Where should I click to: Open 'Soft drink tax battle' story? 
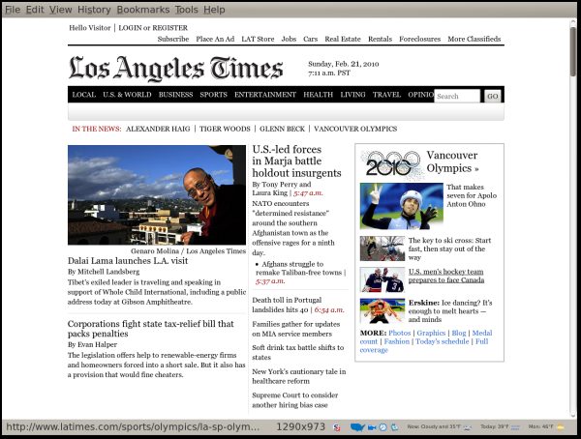point(298,352)
